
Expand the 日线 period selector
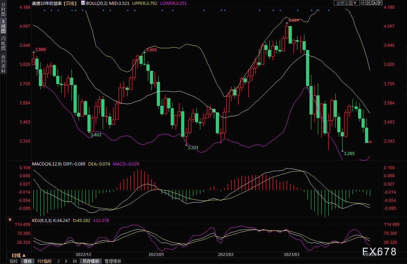(19, 255)
